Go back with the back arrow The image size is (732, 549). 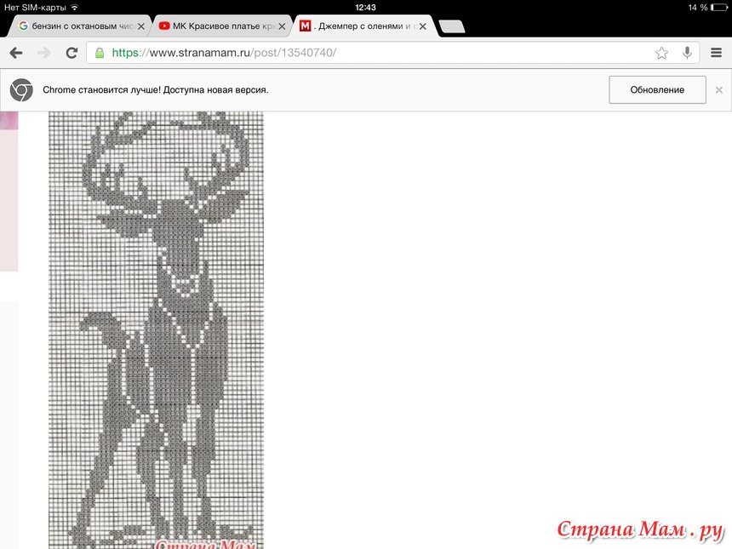[15, 53]
